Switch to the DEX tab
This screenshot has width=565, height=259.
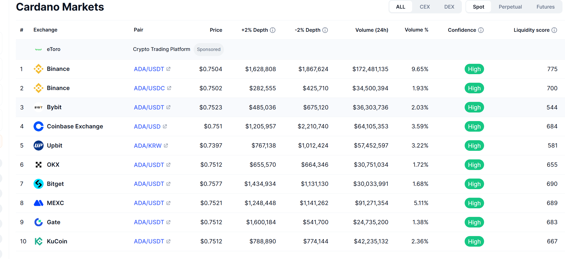(x=449, y=7)
